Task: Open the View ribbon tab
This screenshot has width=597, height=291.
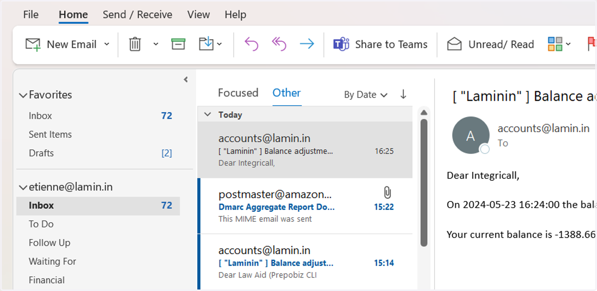Action: click(x=199, y=14)
